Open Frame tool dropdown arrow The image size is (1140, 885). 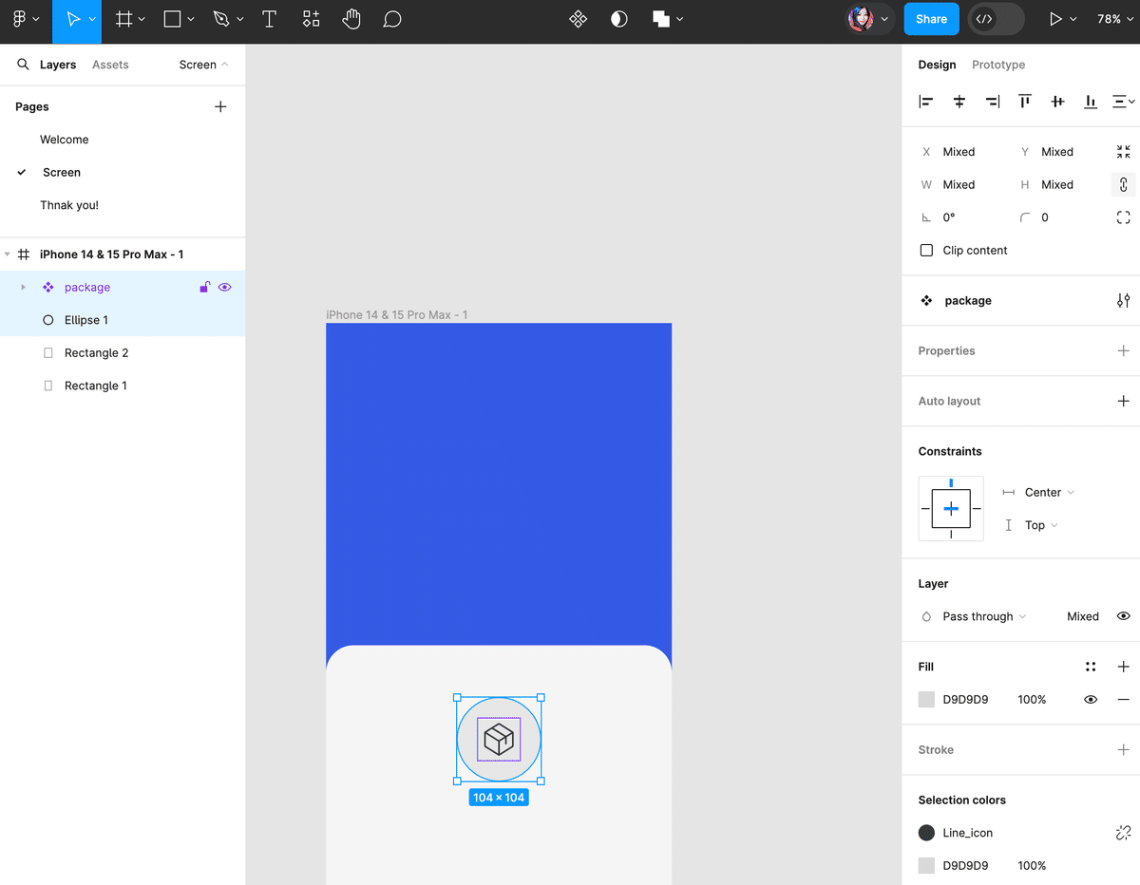click(x=142, y=19)
